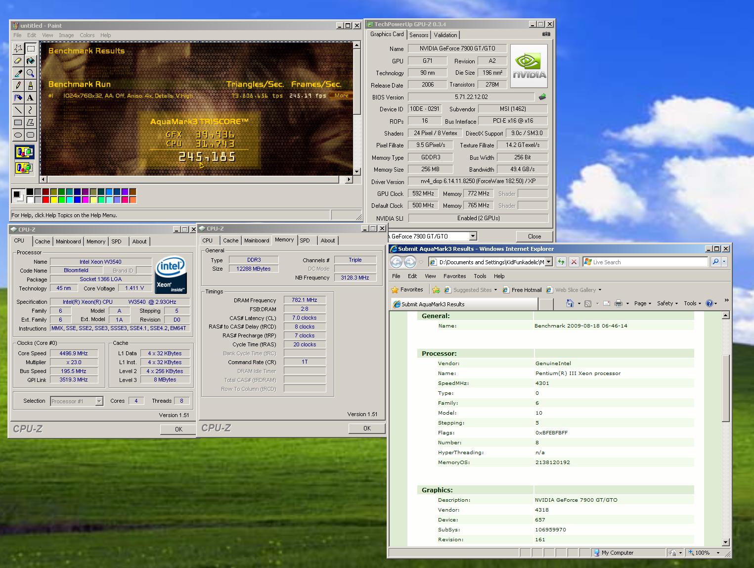Viewport: 754px width, 568px height.
Task: Expand the Suggested Sites dropdown
Action: pyautogui.click(x=495, y=290)
